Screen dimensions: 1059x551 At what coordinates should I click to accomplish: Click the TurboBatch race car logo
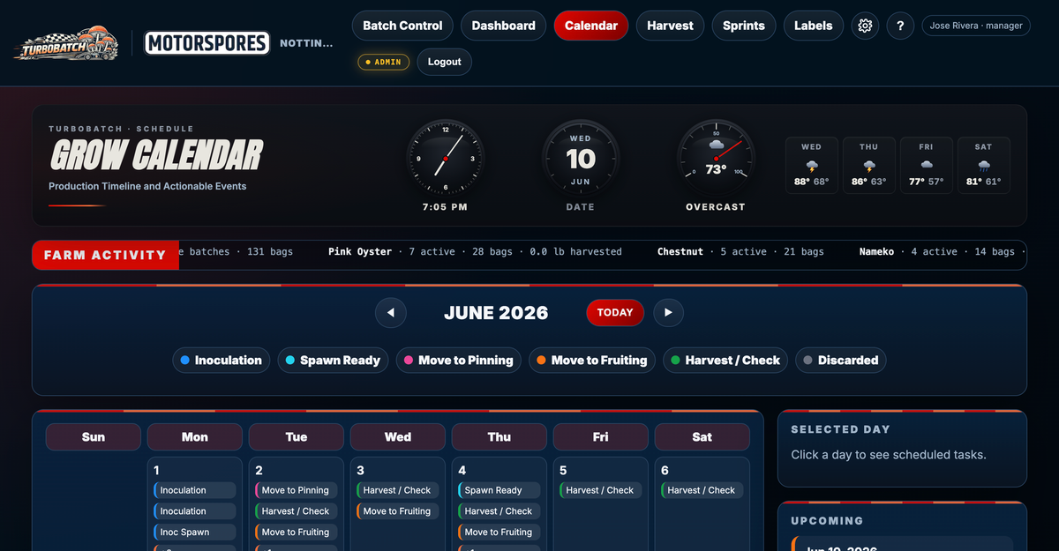pyautogui.click(x=66, y=42)
